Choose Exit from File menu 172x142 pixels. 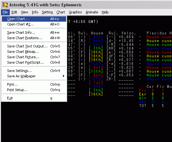(34, 98)
